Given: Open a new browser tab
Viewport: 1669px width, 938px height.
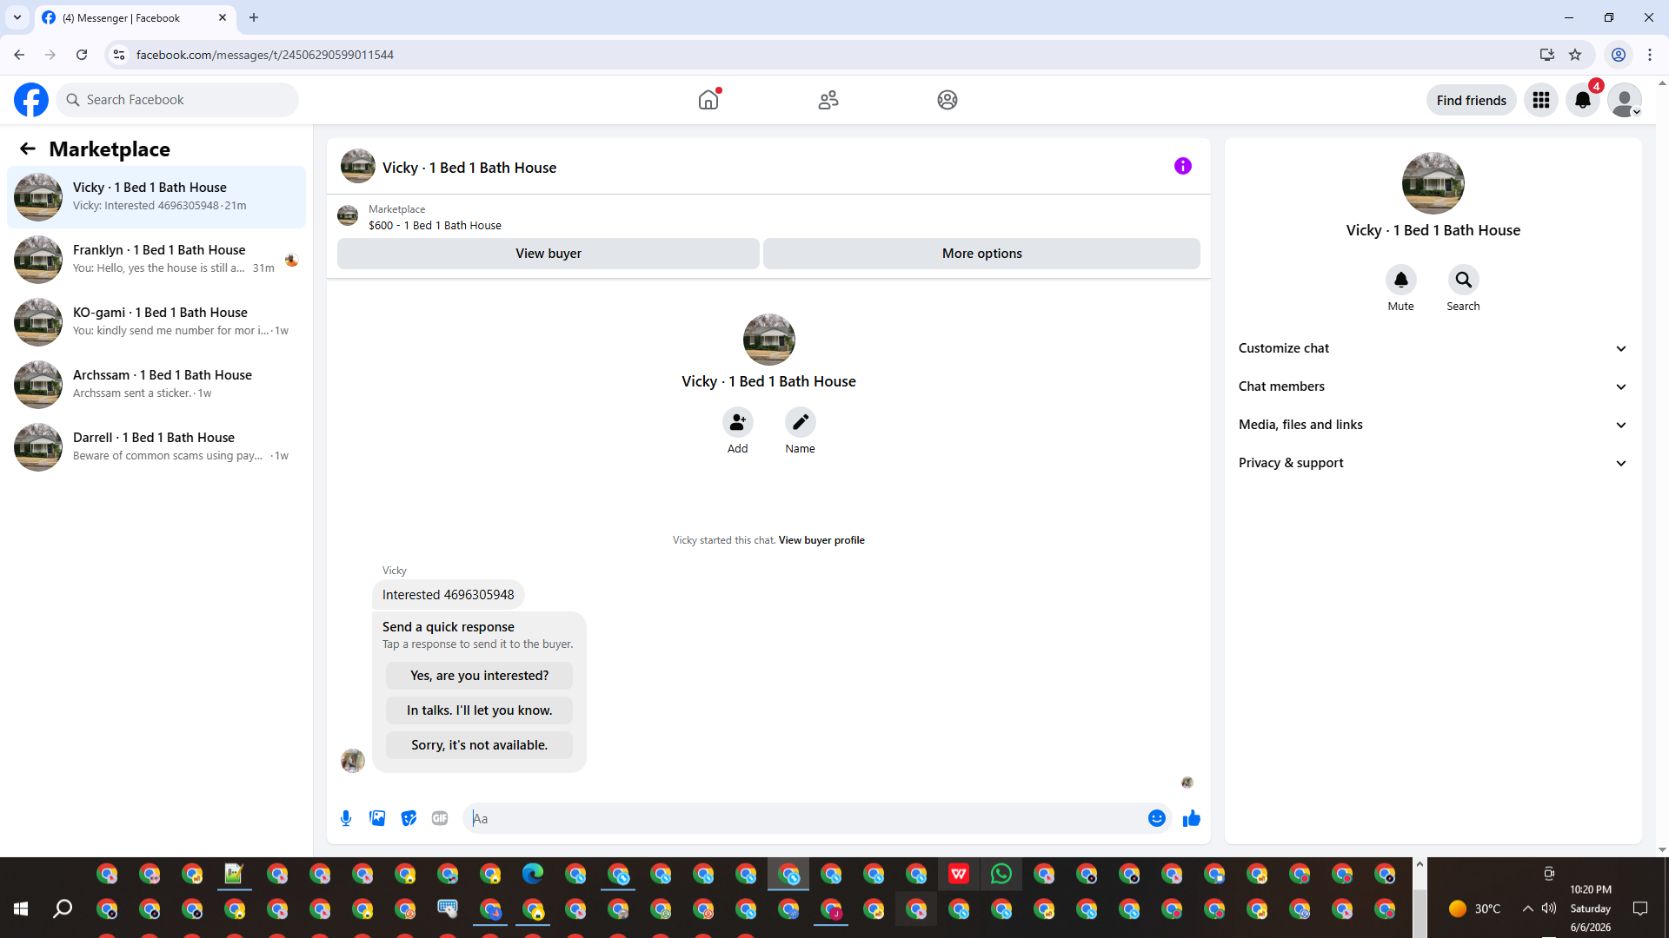Looking at the screenshot, I should tap(254, 17).
